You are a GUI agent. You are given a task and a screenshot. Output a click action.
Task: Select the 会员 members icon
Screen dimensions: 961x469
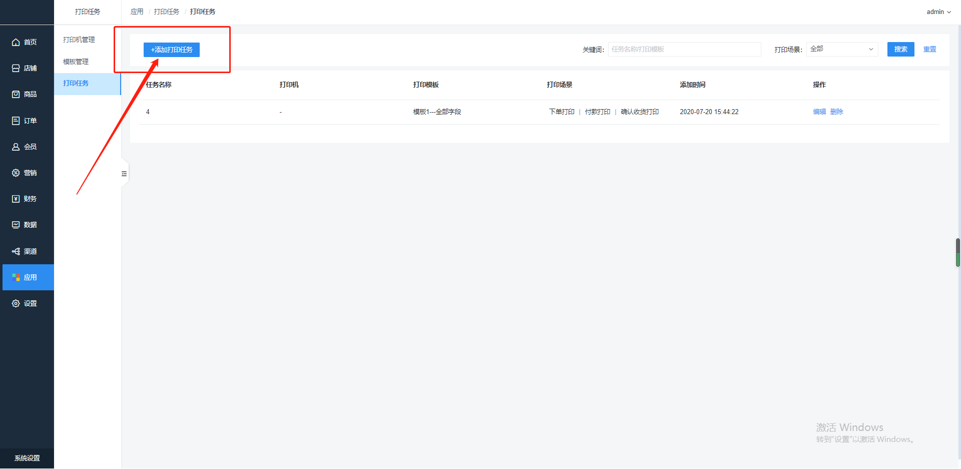coord(16,147)
